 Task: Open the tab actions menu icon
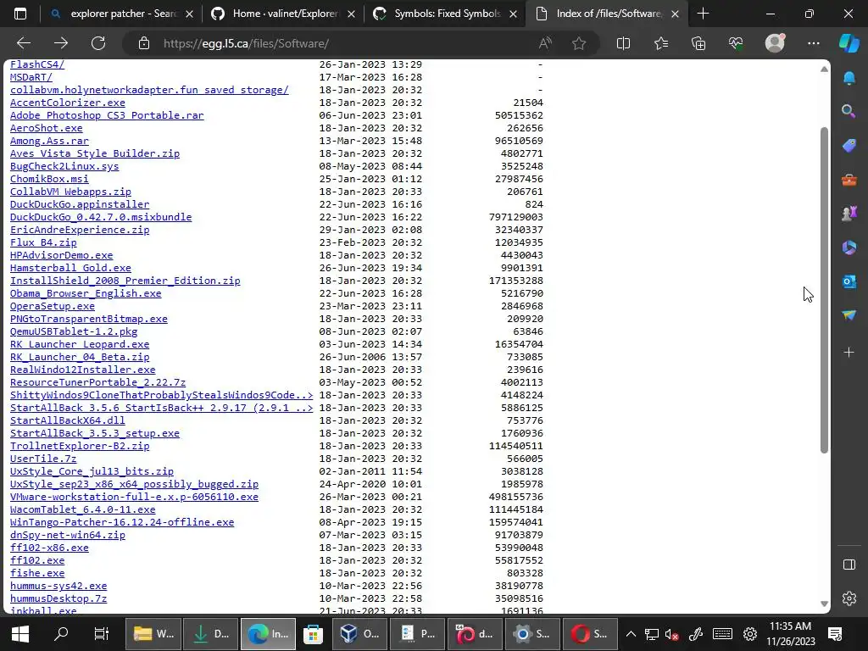coord(20,14)
